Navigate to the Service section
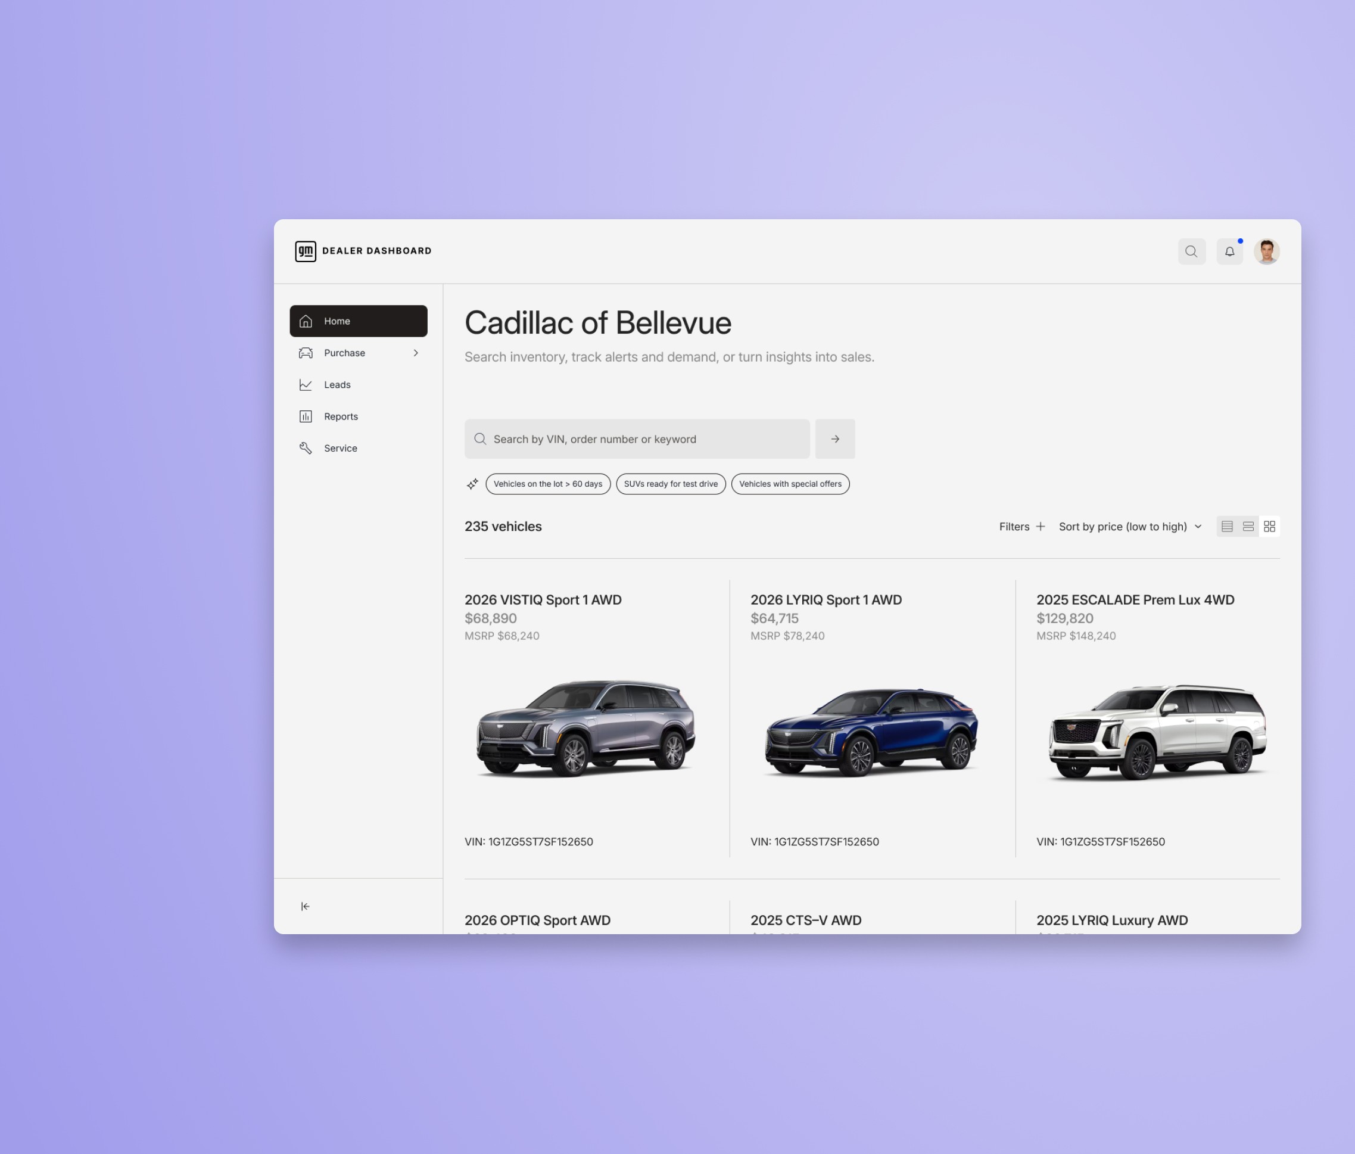 [x=340, y=448]
